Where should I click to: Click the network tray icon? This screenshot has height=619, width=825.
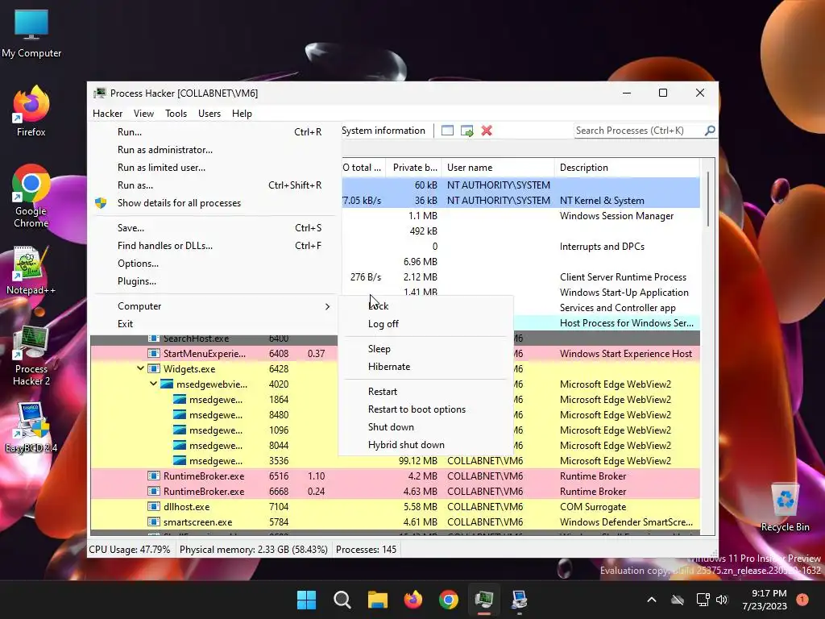click(703, 600)
